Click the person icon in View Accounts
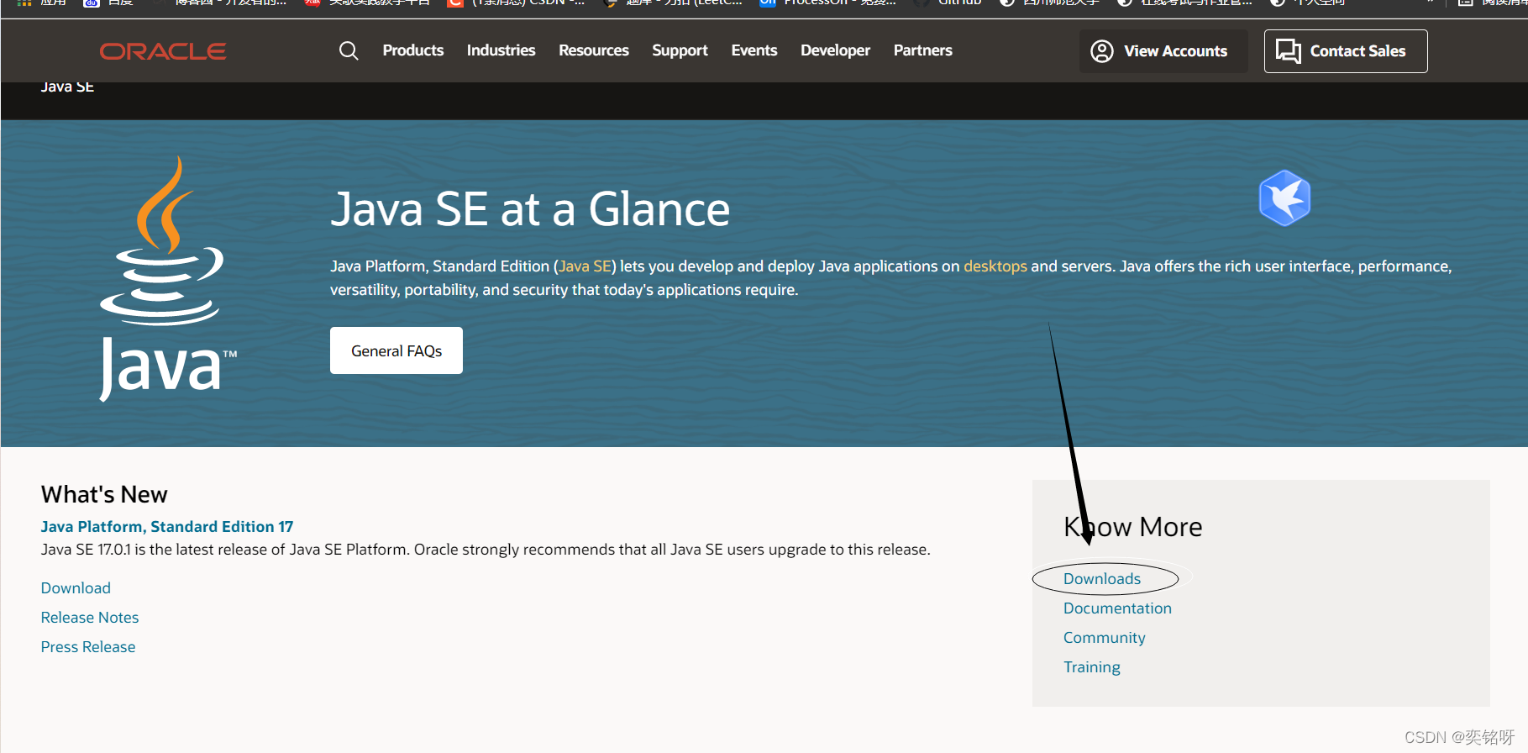The height and width of the screenshot is (753, 1528). 1102,51
